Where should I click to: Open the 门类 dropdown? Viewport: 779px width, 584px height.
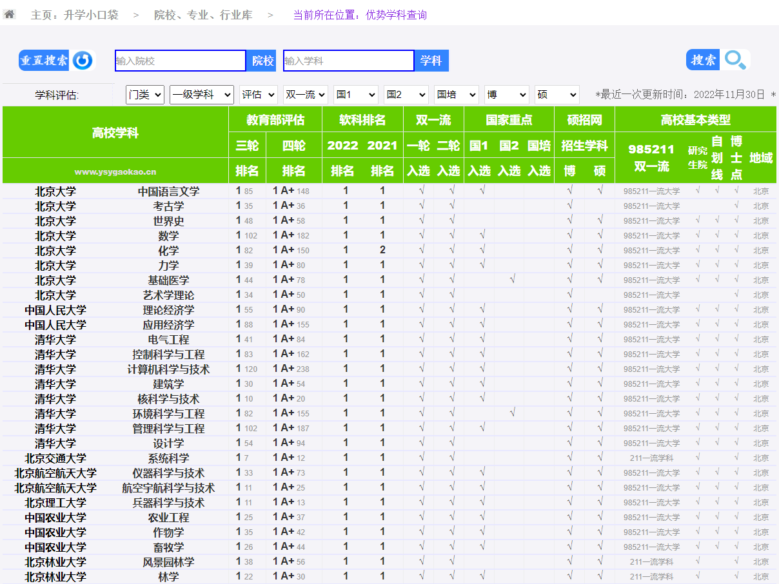coord(144,95)
